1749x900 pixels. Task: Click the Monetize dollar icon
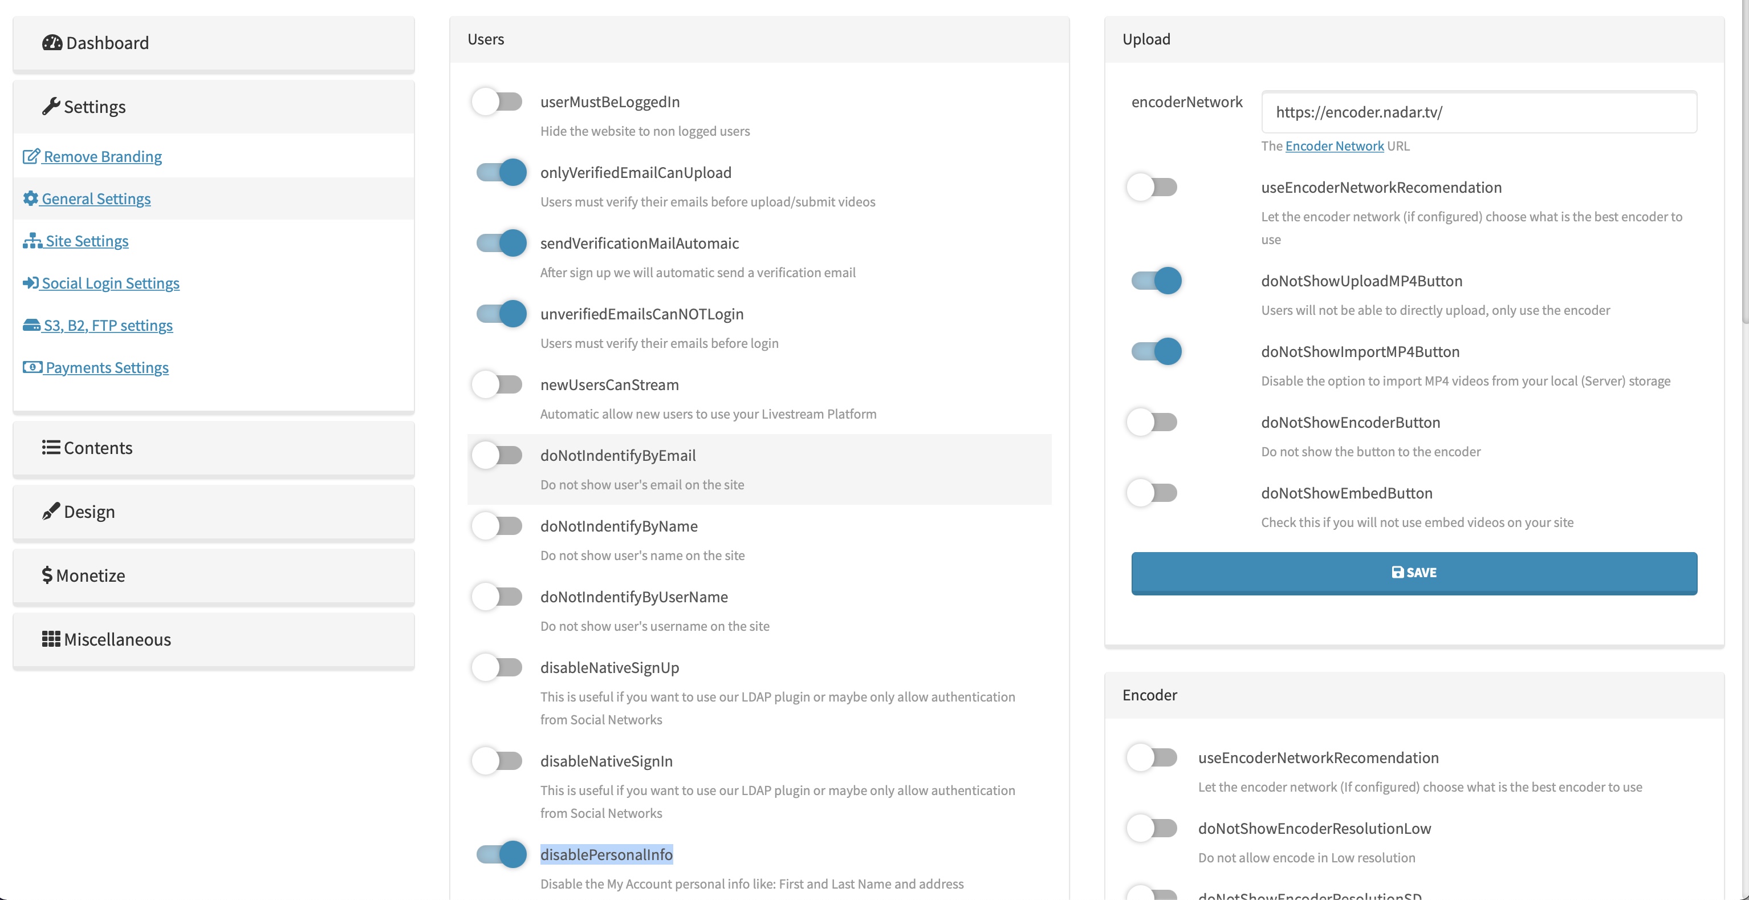[x=47, y=575]
